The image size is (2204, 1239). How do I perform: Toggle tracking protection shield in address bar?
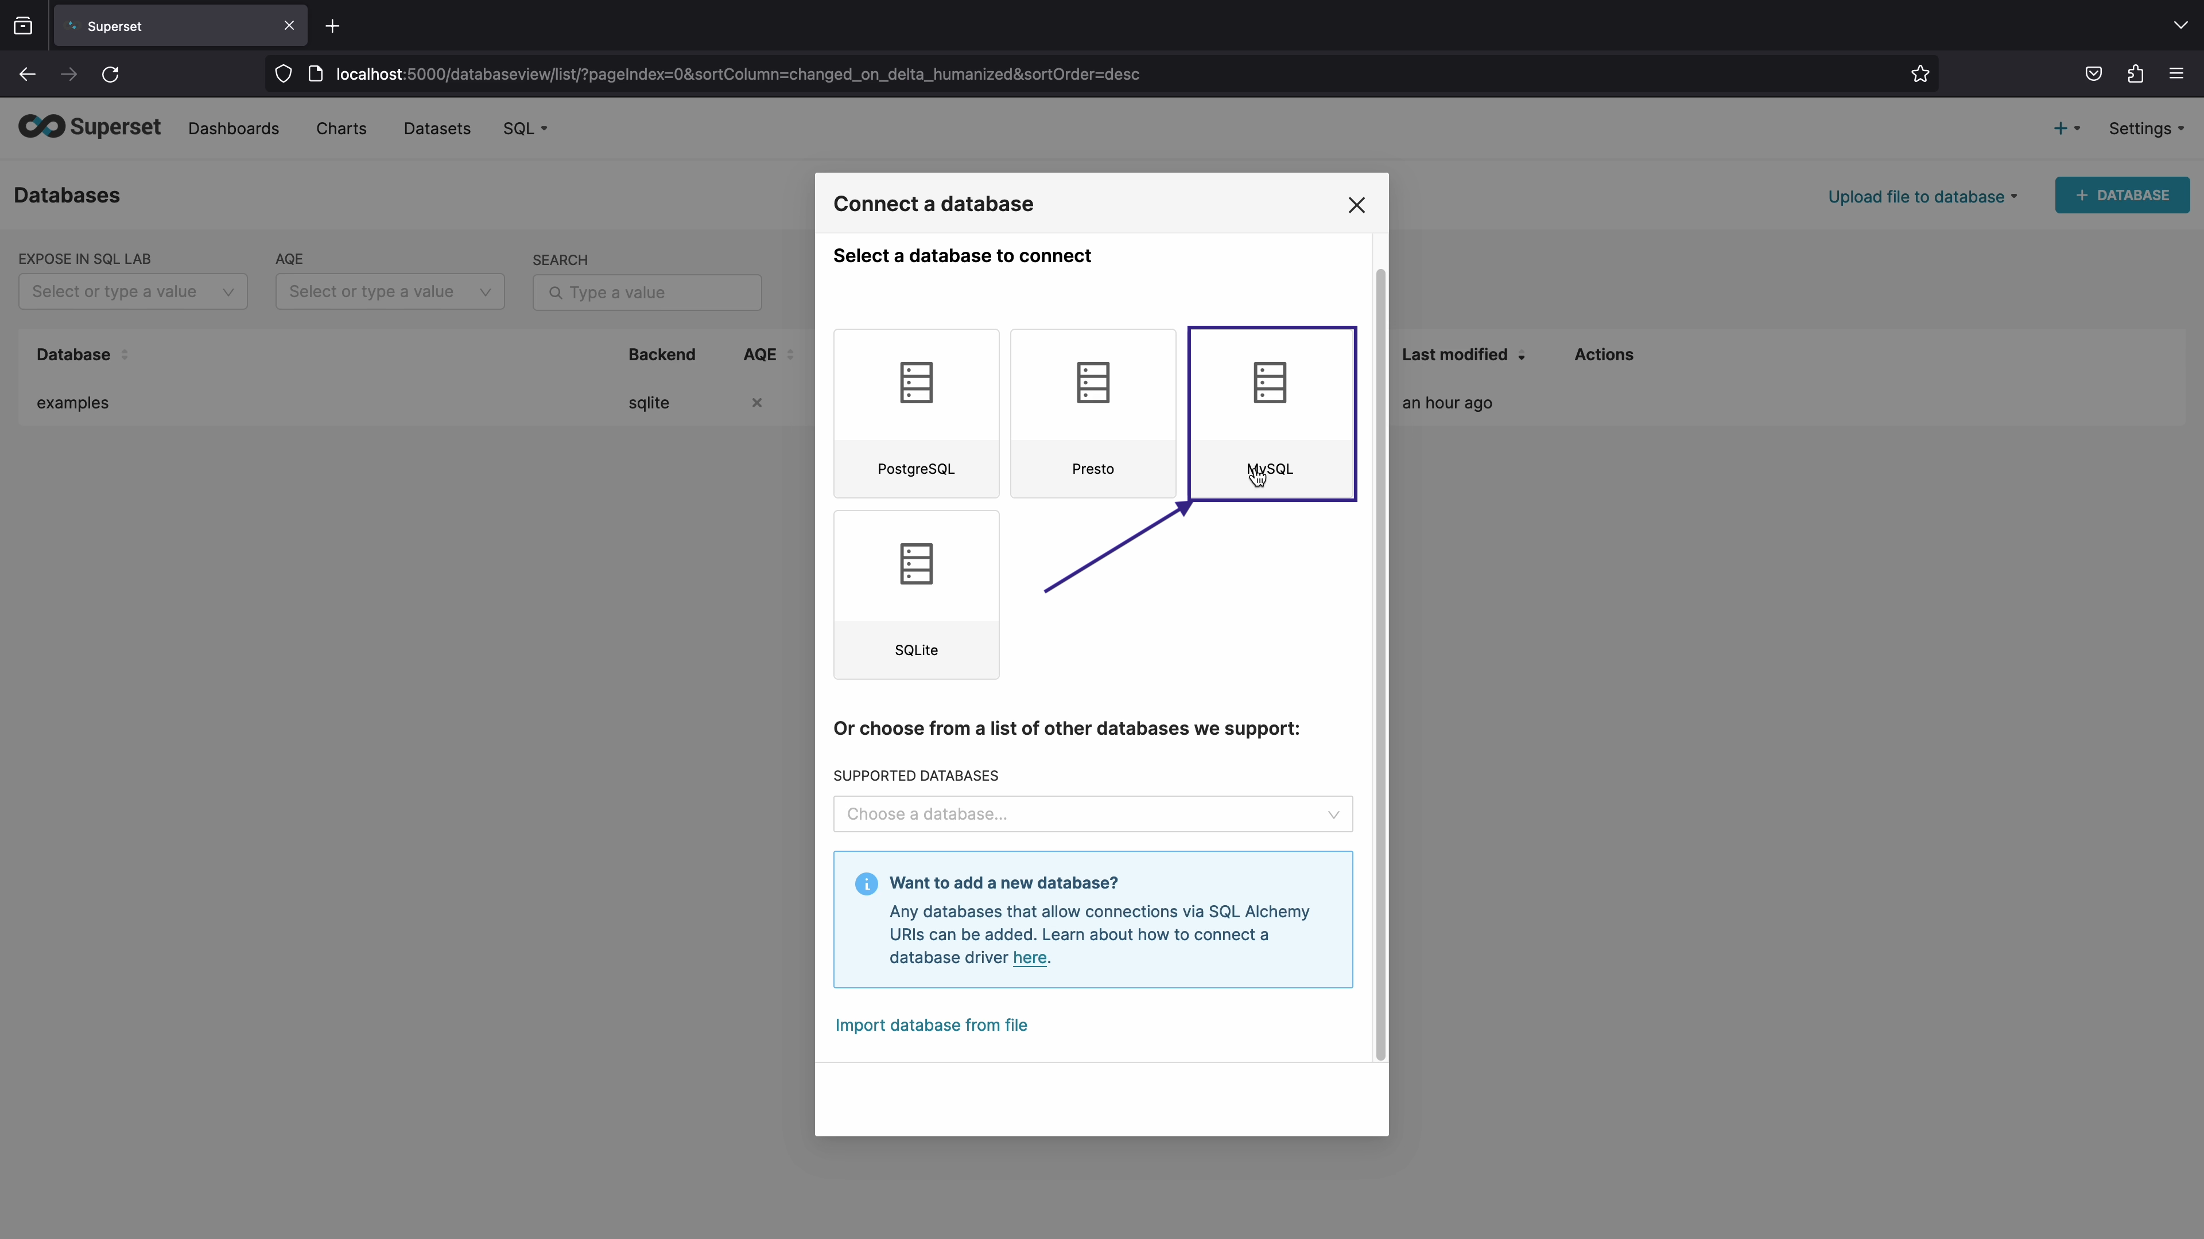point(283,73)
